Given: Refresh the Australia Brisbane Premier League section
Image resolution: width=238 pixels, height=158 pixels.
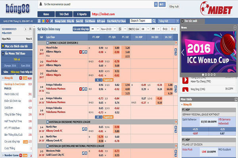Looking at the screenshot, I should [176, 122].
